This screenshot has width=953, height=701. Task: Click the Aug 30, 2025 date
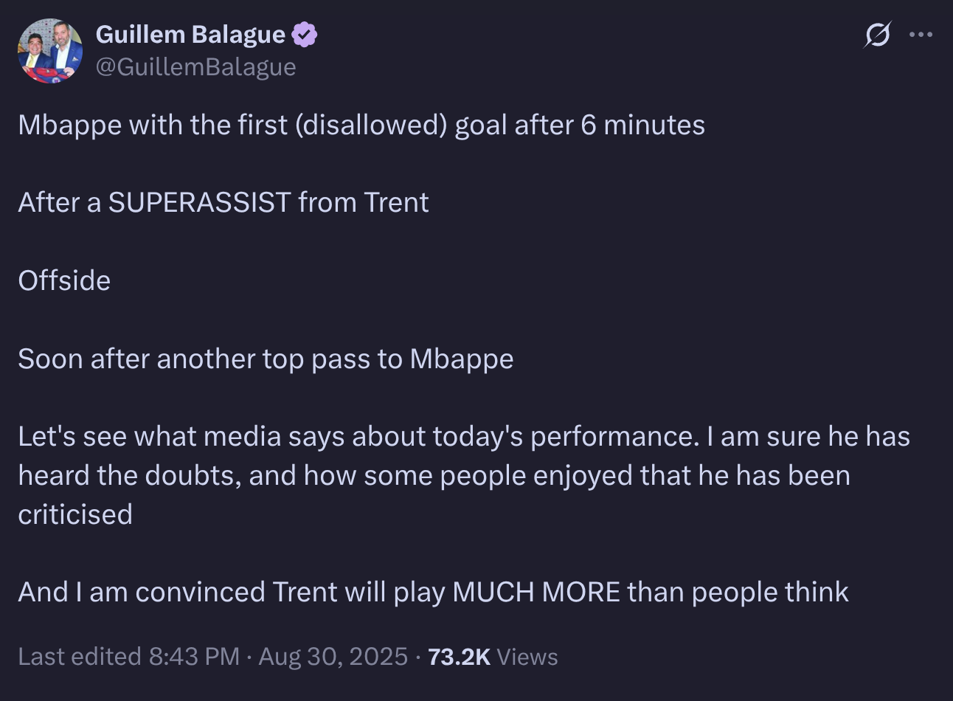pyautogui.click(x=333, y=656)
